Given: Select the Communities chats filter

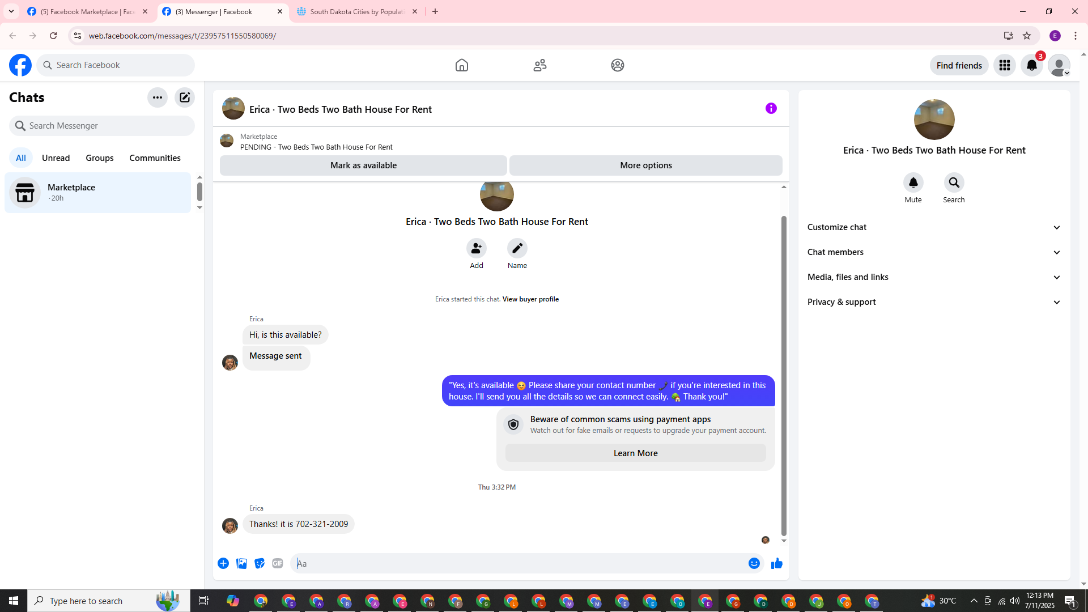Looking at the screenshot, I should pyautogui.click(x=155, y=158).
